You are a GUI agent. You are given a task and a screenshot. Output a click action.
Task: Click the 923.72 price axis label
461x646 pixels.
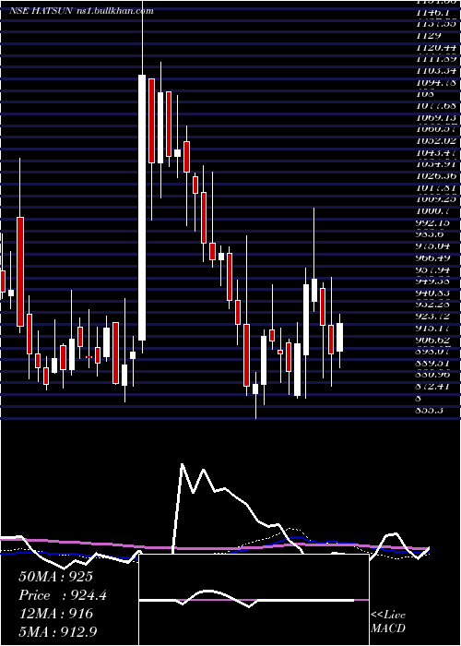tap(433, 317)
